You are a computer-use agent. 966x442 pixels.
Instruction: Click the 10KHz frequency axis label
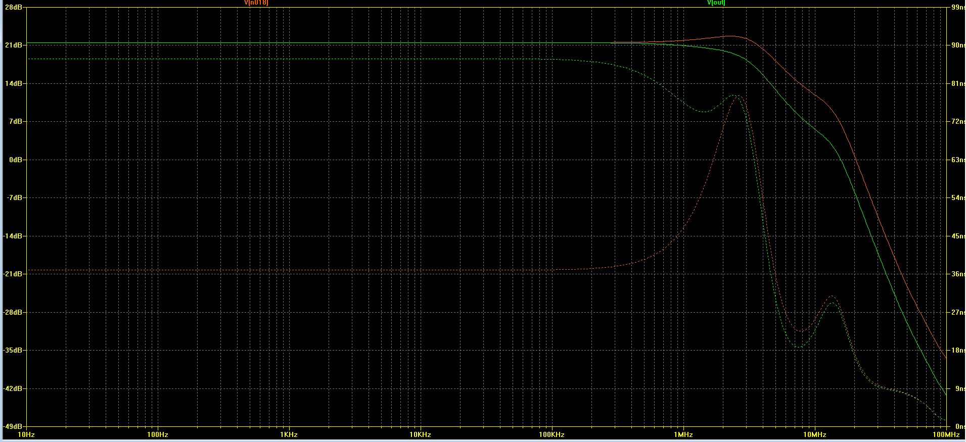click(421, 434)
